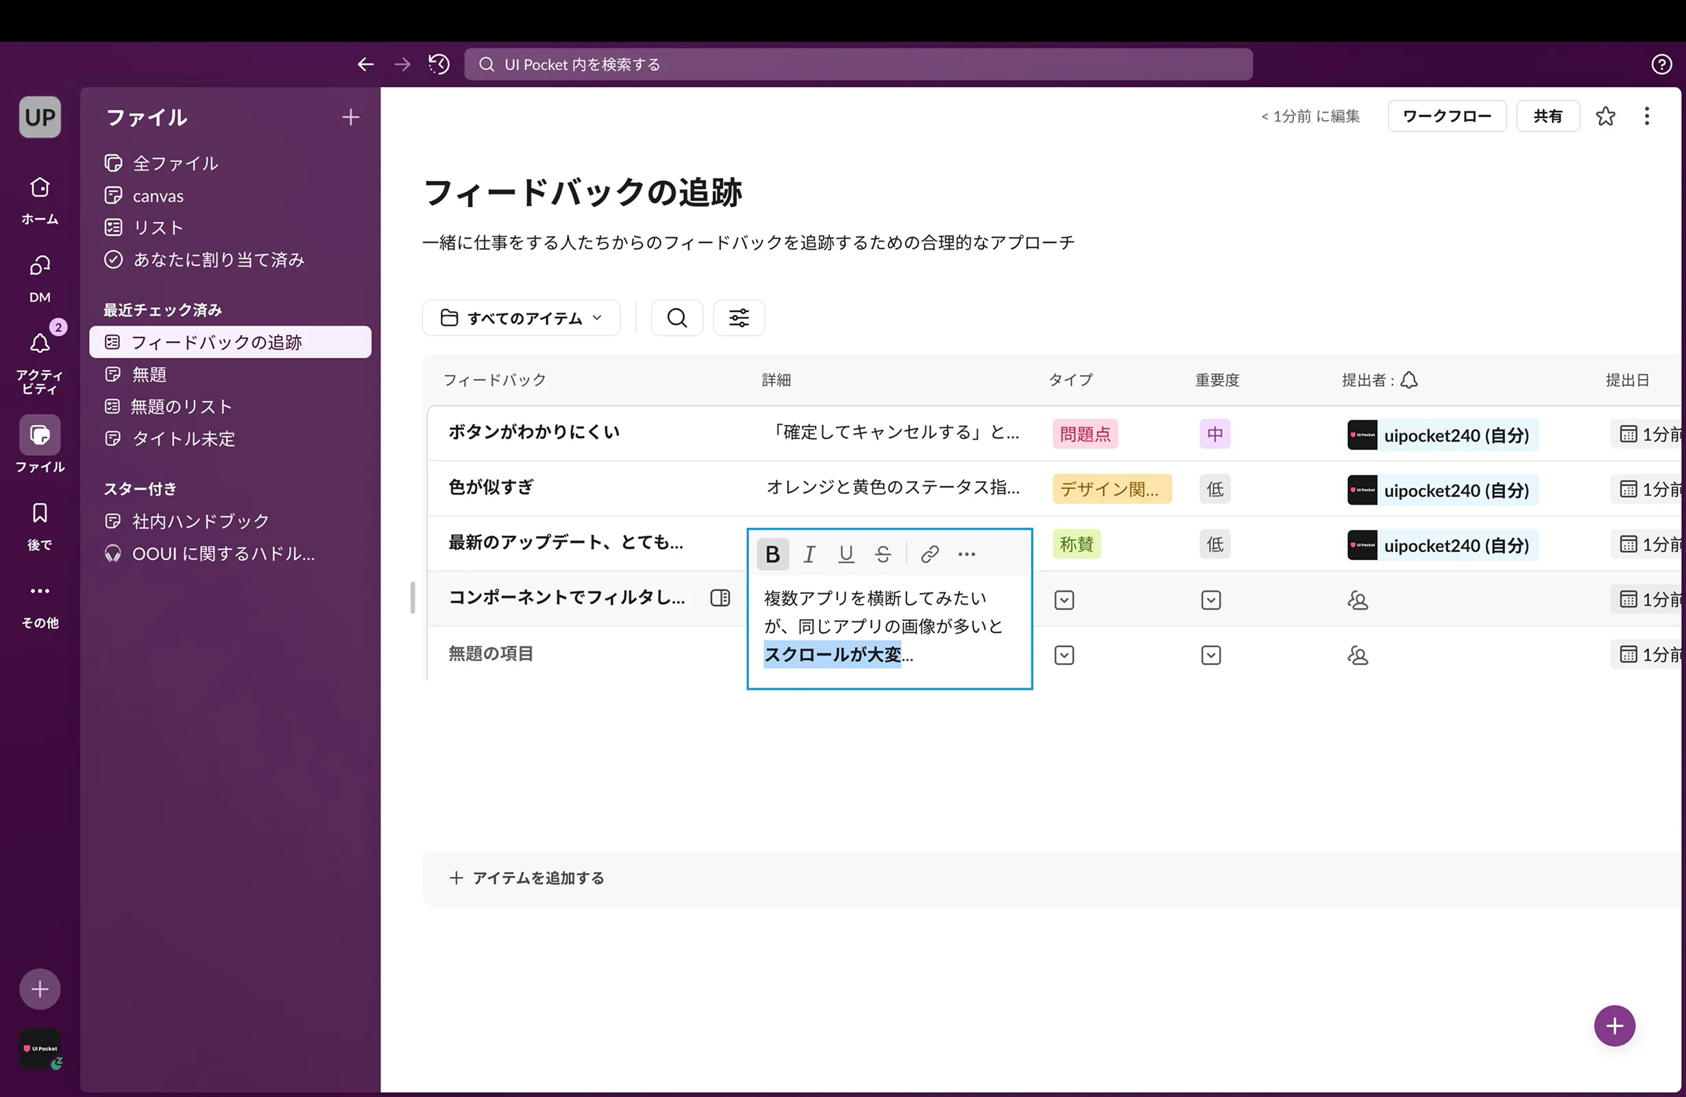Open more formatting options with the ellipsis

966,554
